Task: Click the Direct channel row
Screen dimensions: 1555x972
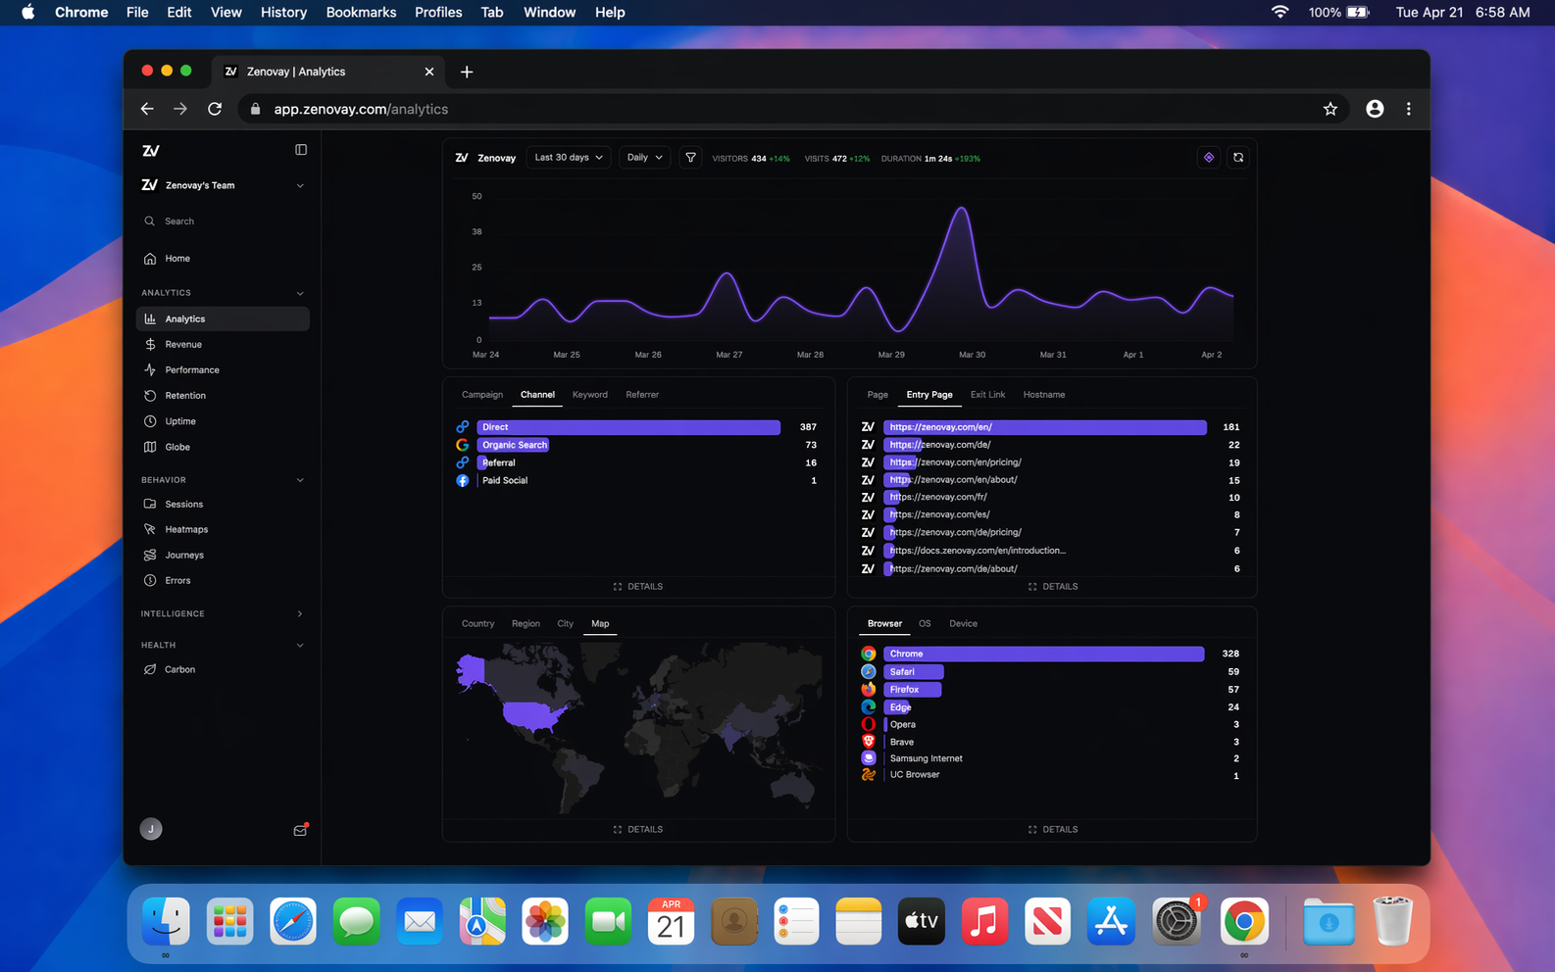Action: pyautogui.click(x=636, y=427)
